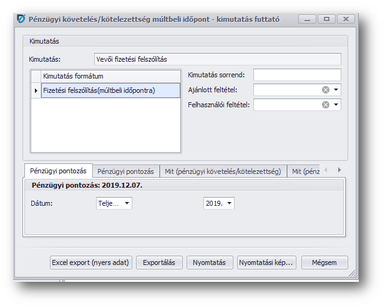Open Nyomtatási kép print preview
385x308 pixels.
(x=266, y=262)
